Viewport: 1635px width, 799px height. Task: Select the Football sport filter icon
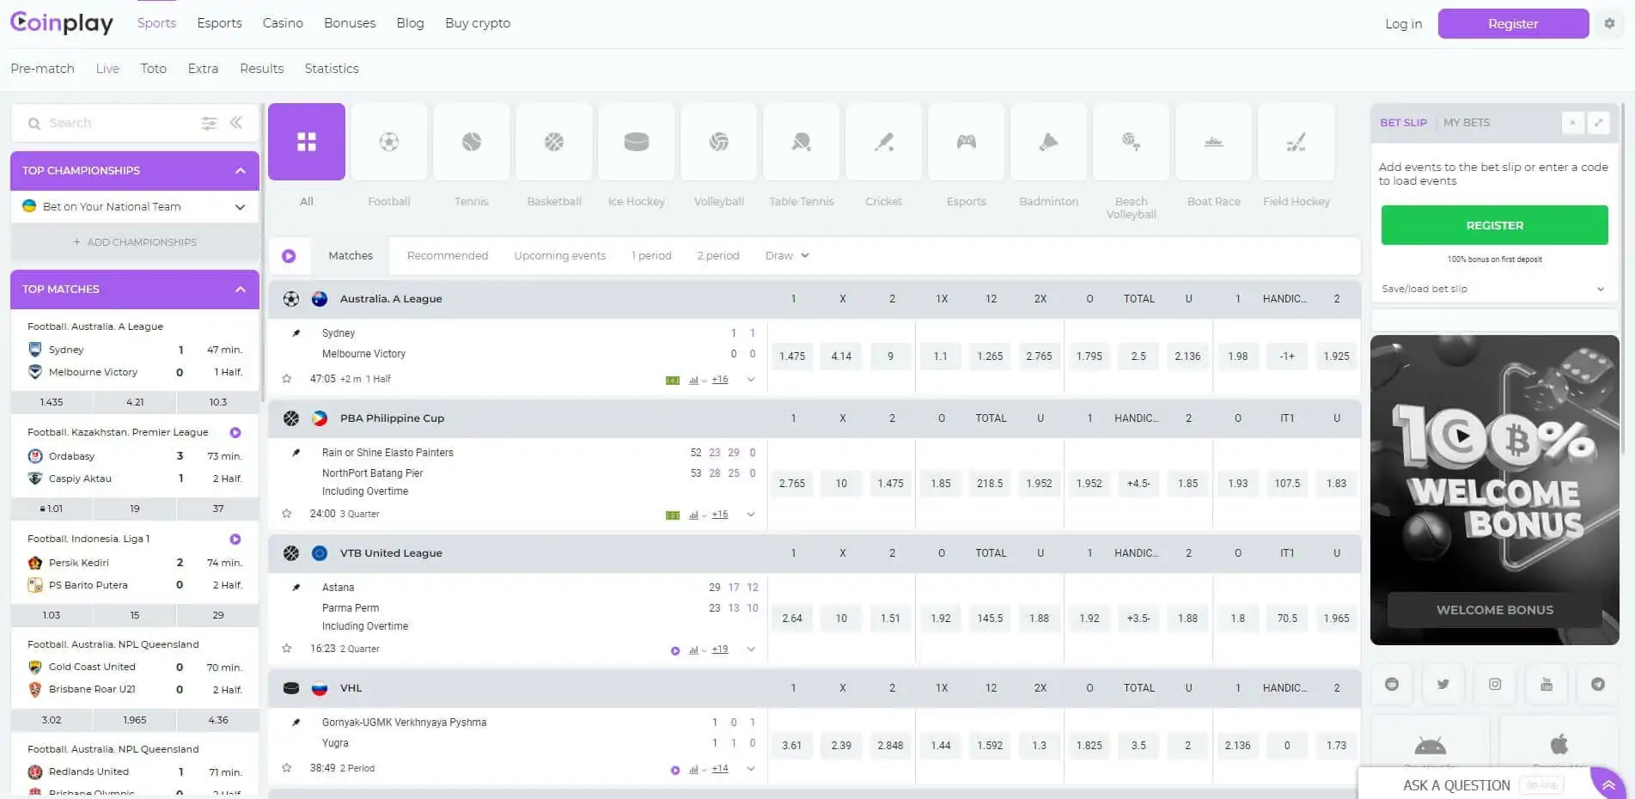click(x=388, y=142)
